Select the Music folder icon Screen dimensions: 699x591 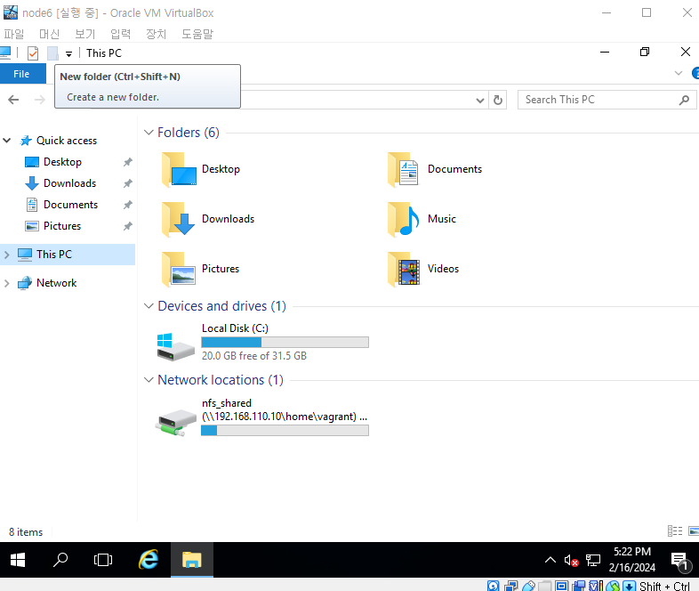point(404,219)
